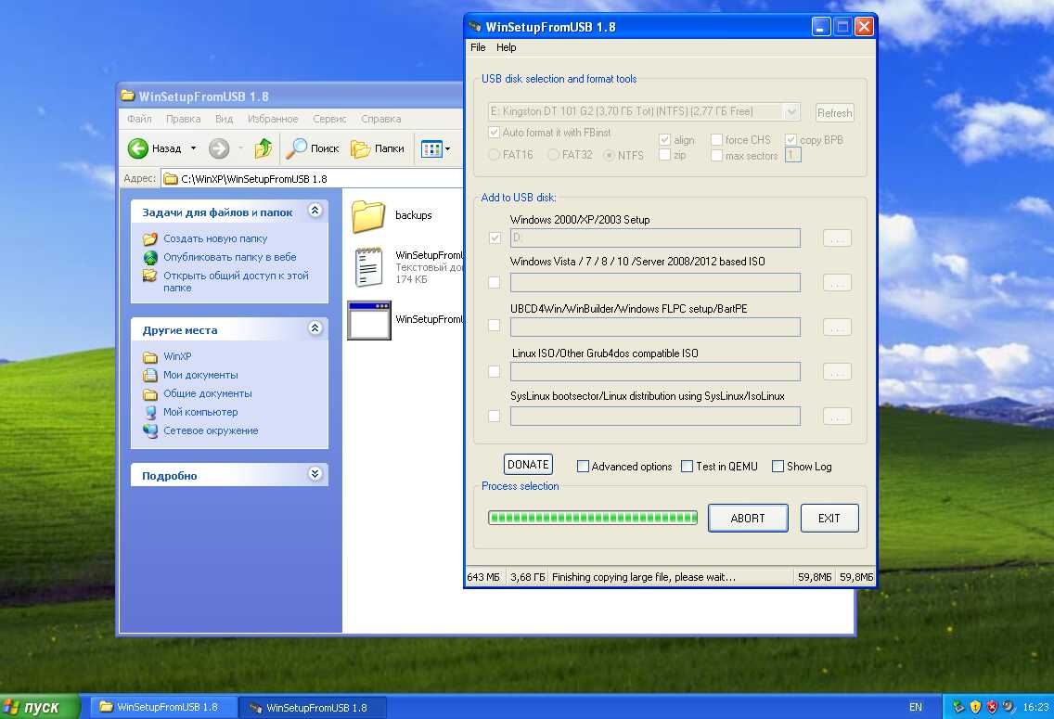Open the USB disk selection dropdown
This screenshot has height=719, width=1054.
point(791,112)
